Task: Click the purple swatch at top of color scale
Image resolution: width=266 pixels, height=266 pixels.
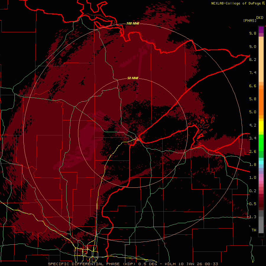Action: coord(261,30)
